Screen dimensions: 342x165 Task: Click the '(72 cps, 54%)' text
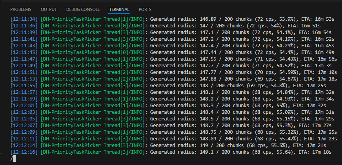266,26
